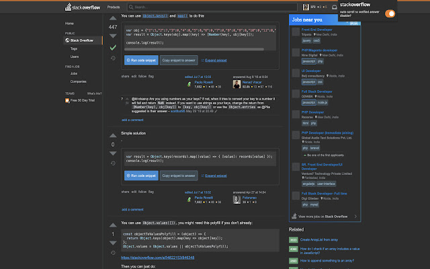The image size is (430, 269).
Task: Click horizontal scrollbar of first code block
Action: point(194,49)
